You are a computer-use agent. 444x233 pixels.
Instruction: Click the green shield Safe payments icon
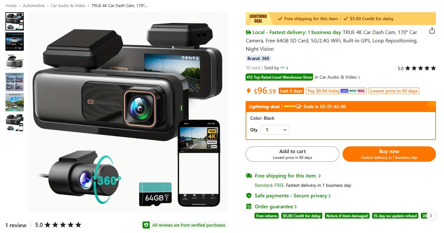point(248,196)
